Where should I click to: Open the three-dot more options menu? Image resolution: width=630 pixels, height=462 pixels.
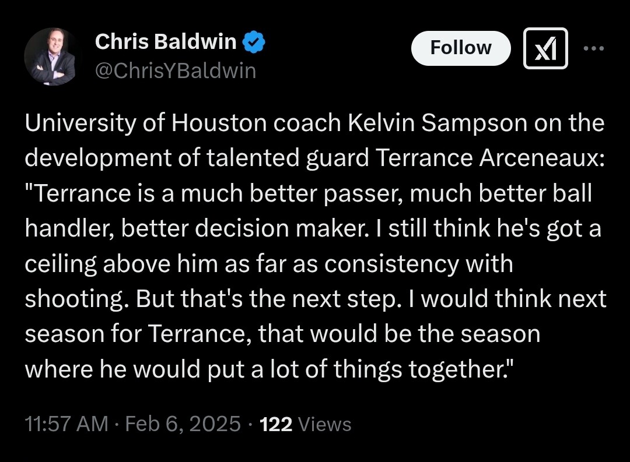pyautogui.click(x=594, y=48)
